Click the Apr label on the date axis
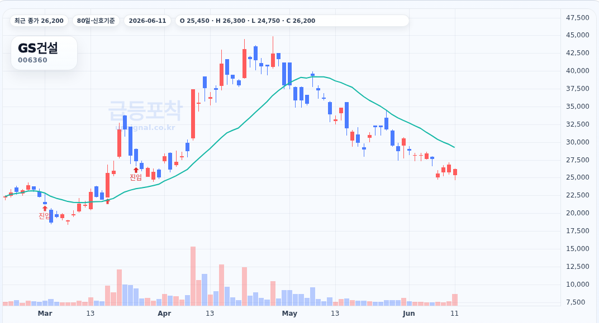The image size is (599, 323). coord(164,314)
